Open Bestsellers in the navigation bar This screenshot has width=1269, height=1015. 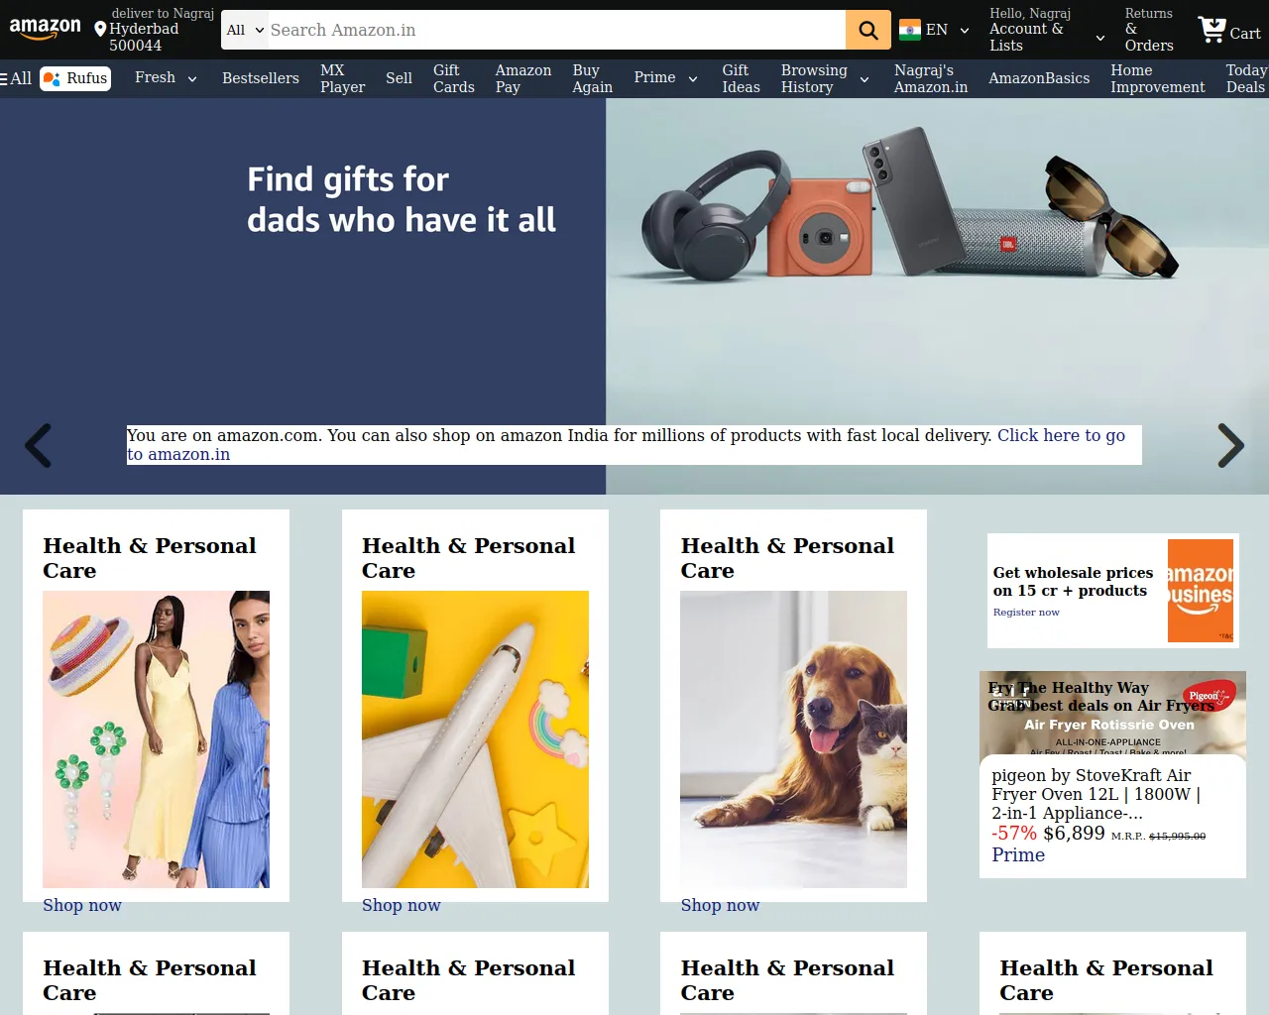pyautogui.click(x=261, y=78)
